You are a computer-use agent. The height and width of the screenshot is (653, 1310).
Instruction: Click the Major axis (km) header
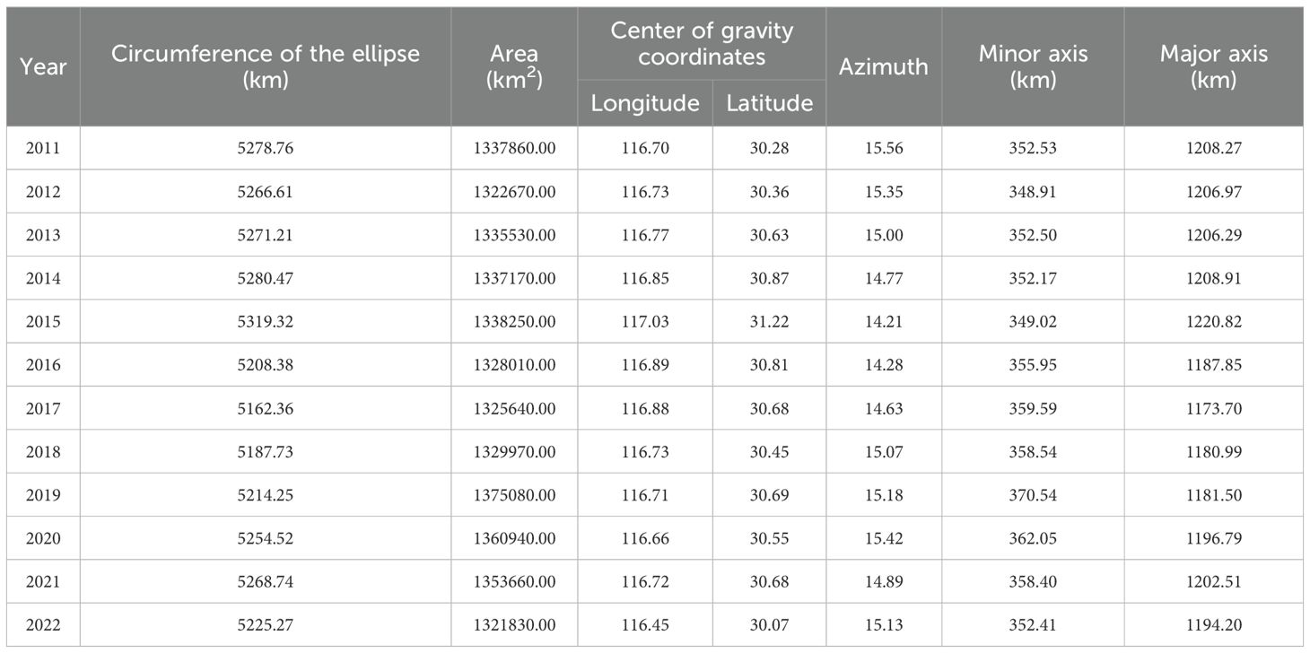pos(1214,66)
